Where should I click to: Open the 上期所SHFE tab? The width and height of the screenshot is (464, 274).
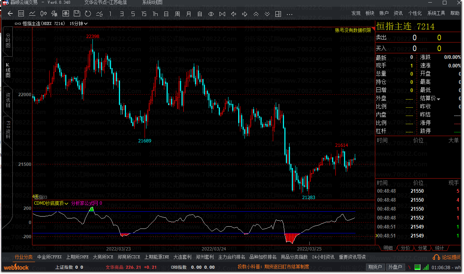point(78,257)
